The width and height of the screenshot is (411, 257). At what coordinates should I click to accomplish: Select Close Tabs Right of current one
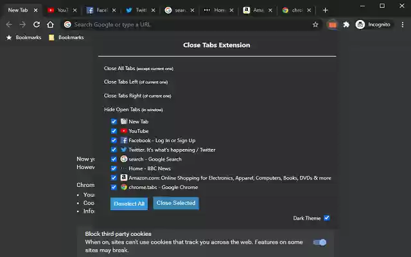pyautogui.click(x=137, y=96)
